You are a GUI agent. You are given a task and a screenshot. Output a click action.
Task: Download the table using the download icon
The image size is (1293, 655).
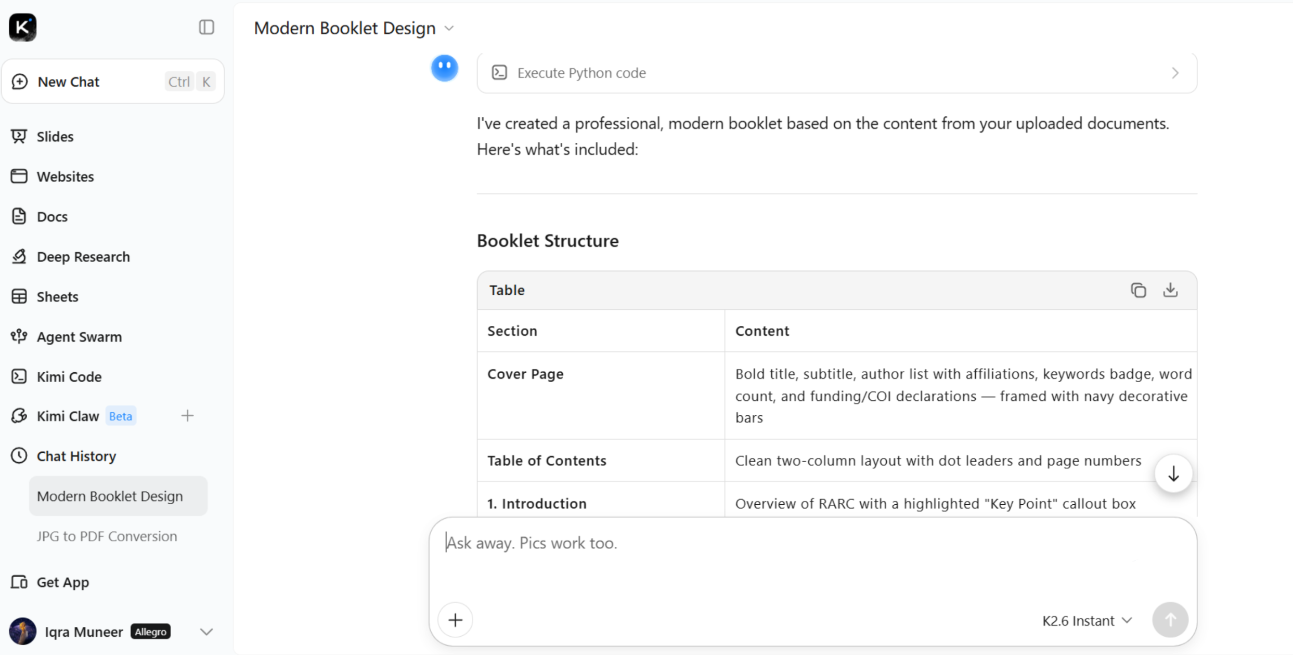pyautogui.click(x=1170, y=290)
